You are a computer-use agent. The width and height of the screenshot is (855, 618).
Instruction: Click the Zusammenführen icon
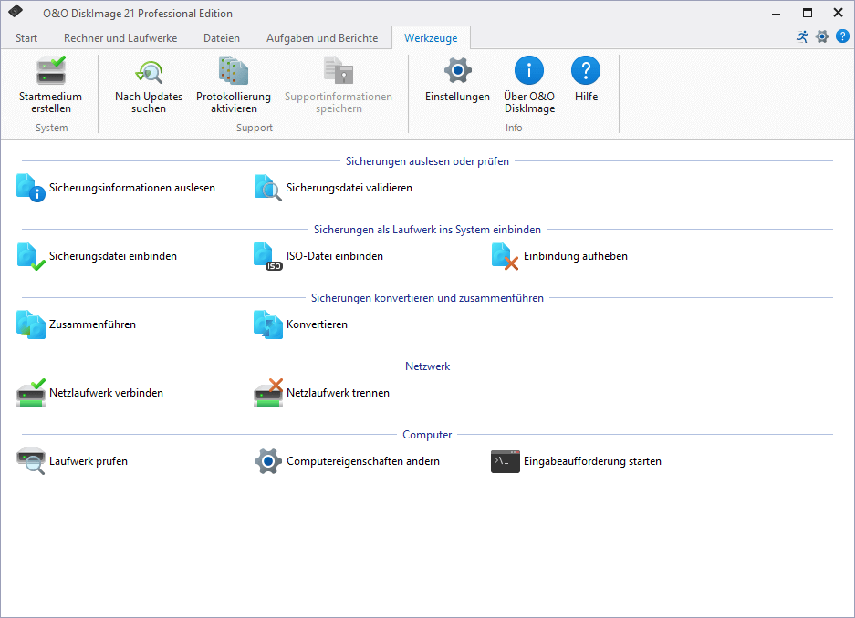pyautogui.click(x=30, y=324)
